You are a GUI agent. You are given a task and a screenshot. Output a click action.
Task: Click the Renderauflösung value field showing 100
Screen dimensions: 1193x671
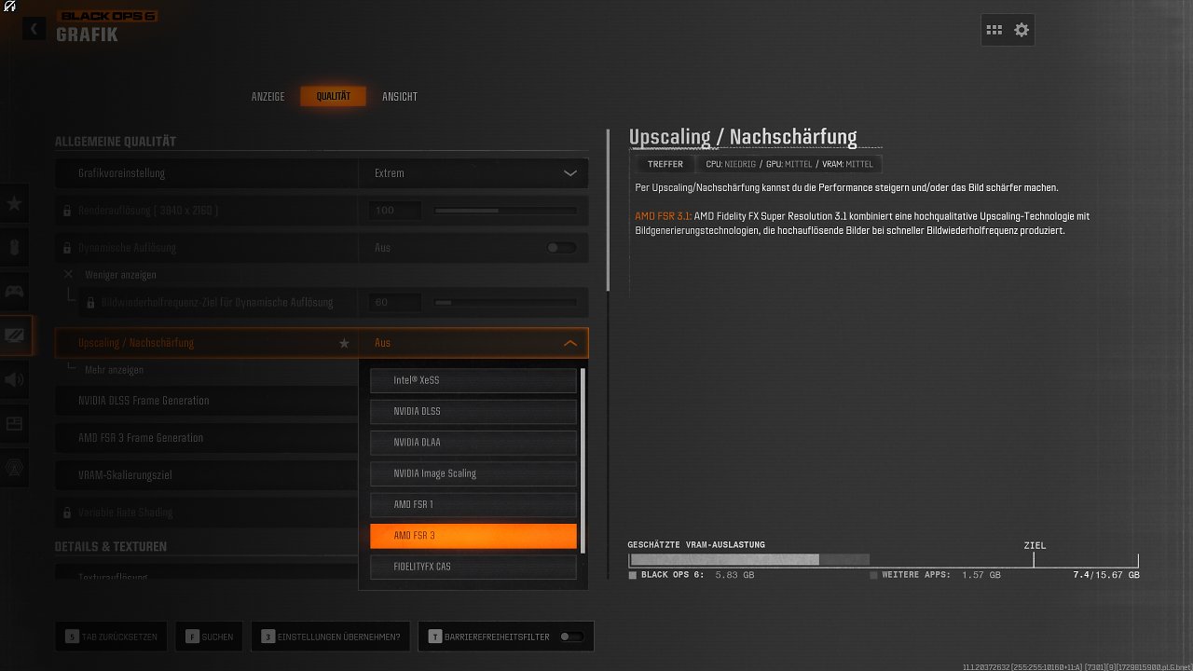click(x=395, y=211)
